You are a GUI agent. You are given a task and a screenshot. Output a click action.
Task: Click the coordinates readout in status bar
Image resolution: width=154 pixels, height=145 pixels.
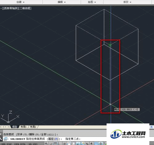point(19,144)
